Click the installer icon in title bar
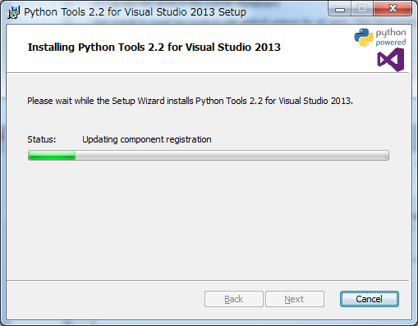 (x=13, y=12)
